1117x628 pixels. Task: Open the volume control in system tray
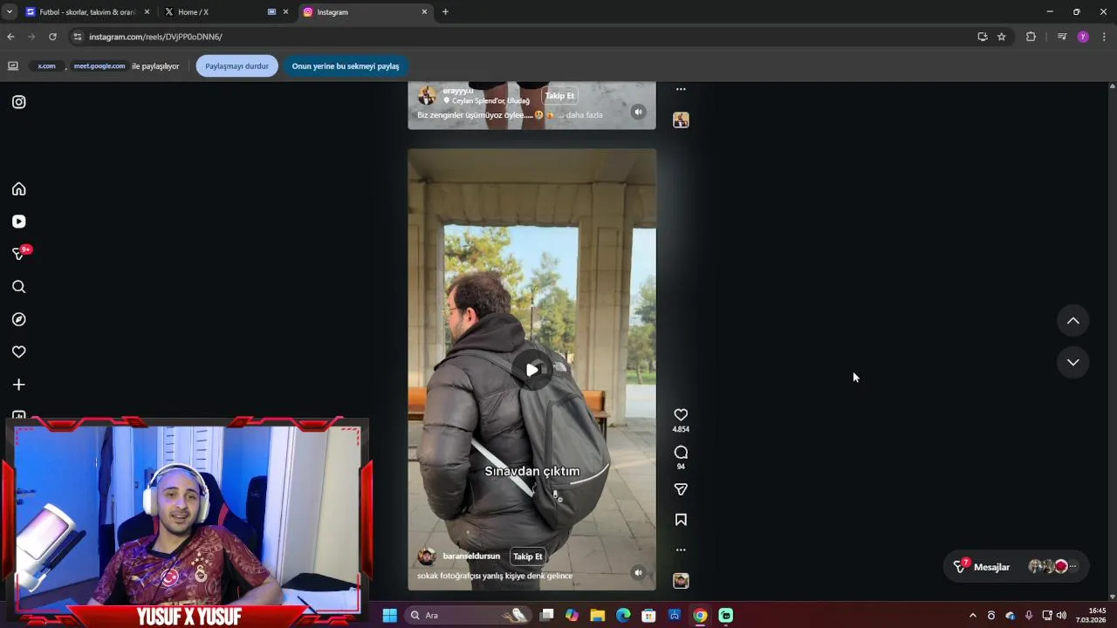pos(1061,616)
